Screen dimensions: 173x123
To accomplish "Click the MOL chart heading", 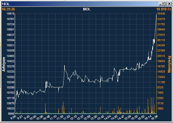I will click(87, 9).
